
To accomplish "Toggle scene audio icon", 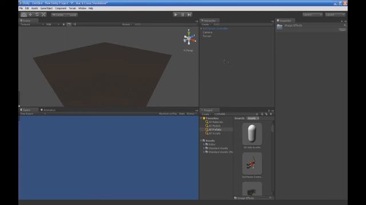I will coord(75,24).
